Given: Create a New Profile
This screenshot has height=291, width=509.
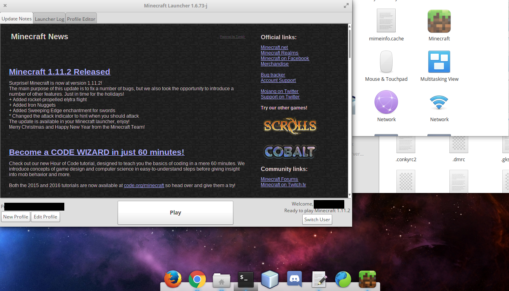Looking at the screenshot, I should [x=16, y=216].
